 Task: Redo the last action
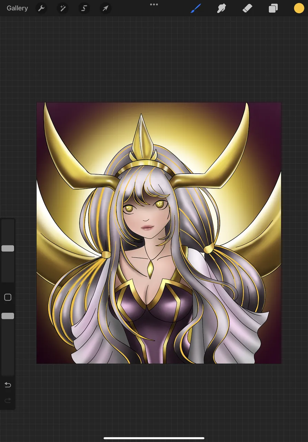[x=8, y=401]
